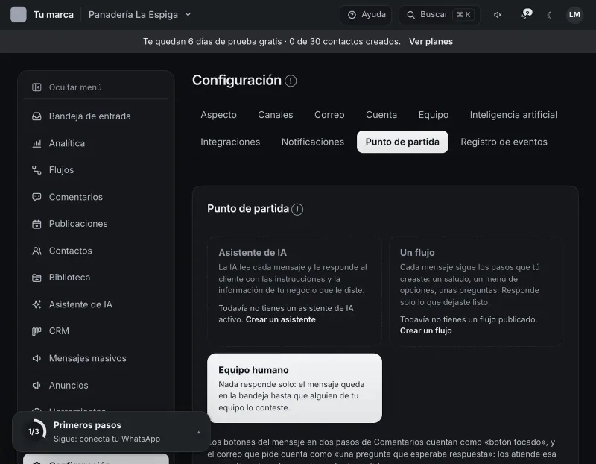This screenshot has width=596, height=464.
Task: Open Anuncios megaphone icon
Action: [x=37, y=385]
